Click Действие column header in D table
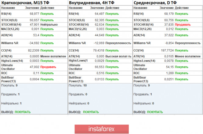Screen dimensions: 203x134 pos(182,8)
